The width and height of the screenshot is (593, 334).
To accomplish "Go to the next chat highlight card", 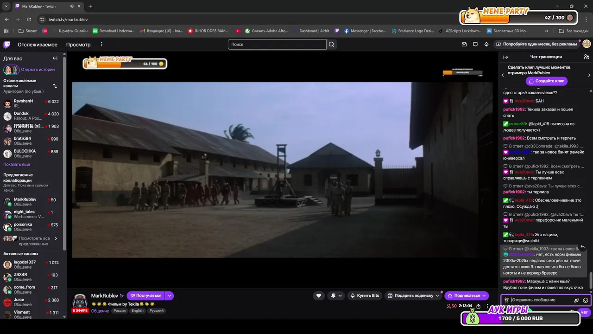I will [589, 75].
